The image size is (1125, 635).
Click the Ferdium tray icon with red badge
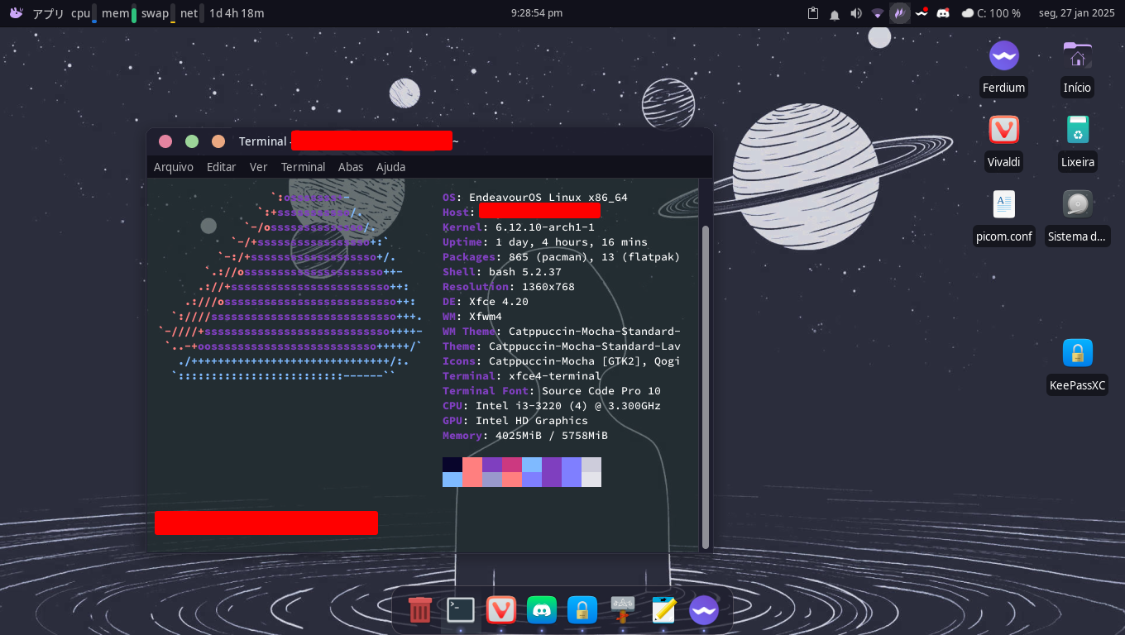tap(921, 13)
